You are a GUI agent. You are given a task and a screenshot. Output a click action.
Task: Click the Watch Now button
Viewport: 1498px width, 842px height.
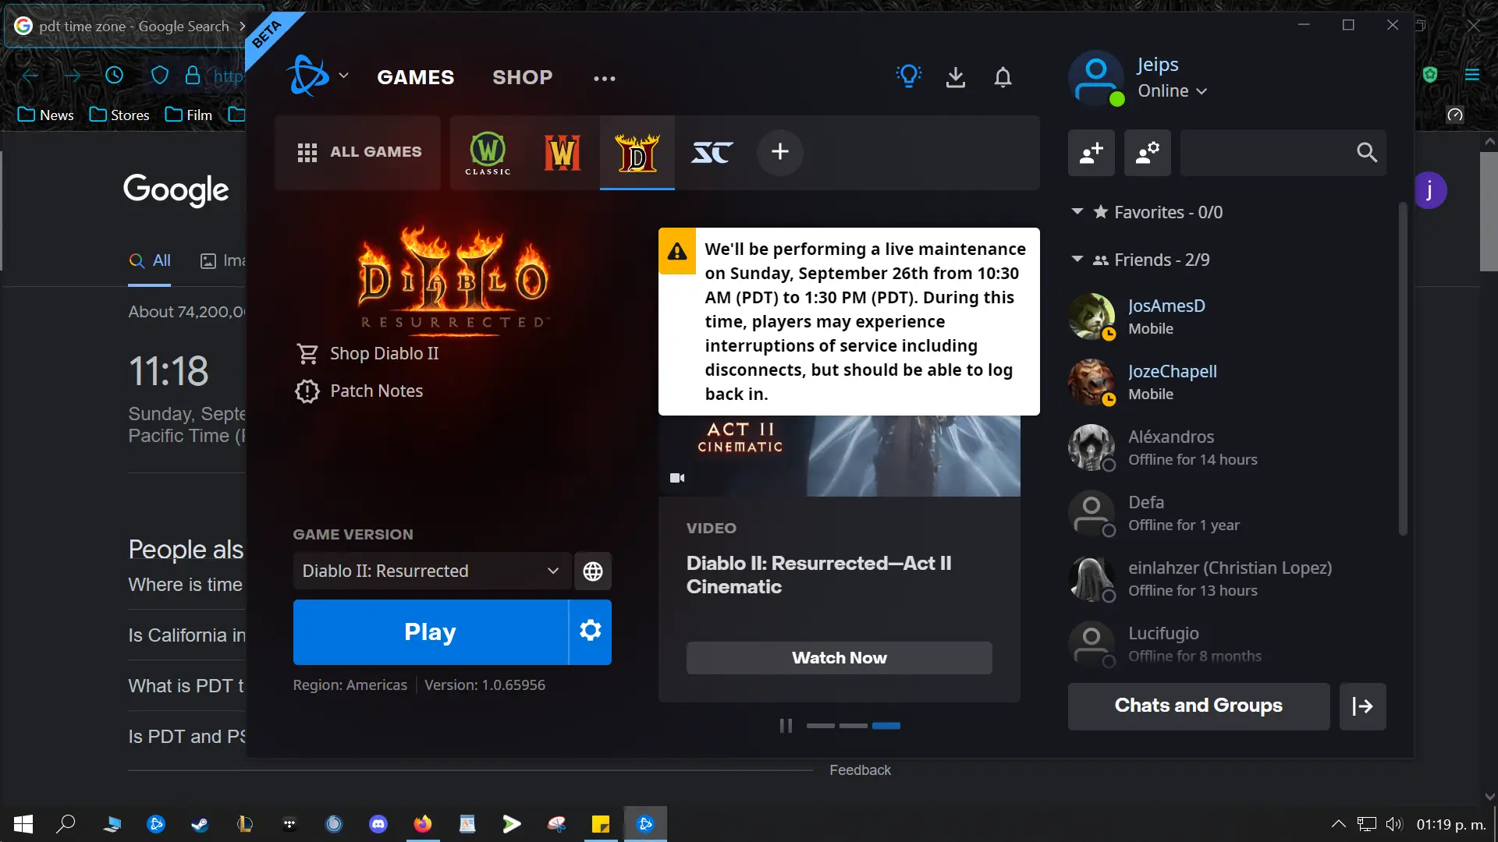coord(839,658)
